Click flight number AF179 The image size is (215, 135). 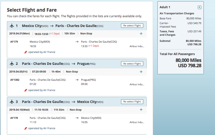click(x=14, y=42)
